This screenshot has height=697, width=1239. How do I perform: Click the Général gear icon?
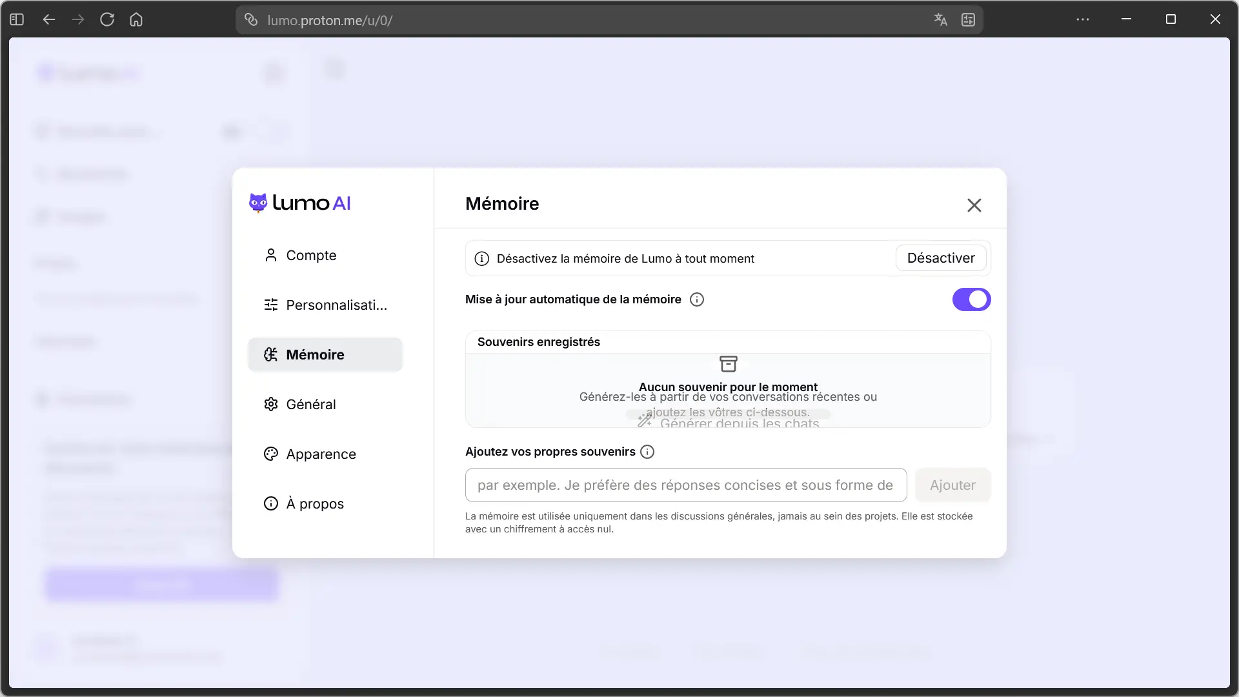click(271, 405)
